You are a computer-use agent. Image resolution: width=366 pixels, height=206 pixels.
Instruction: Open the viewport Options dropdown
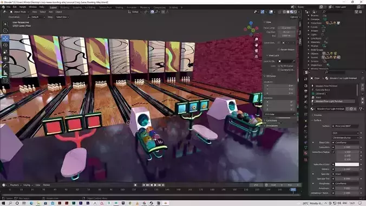295,17
